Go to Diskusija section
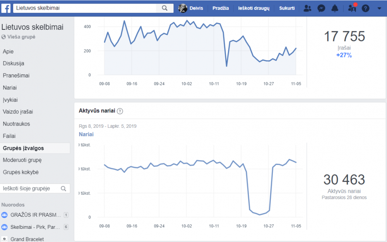 [14, 64]
